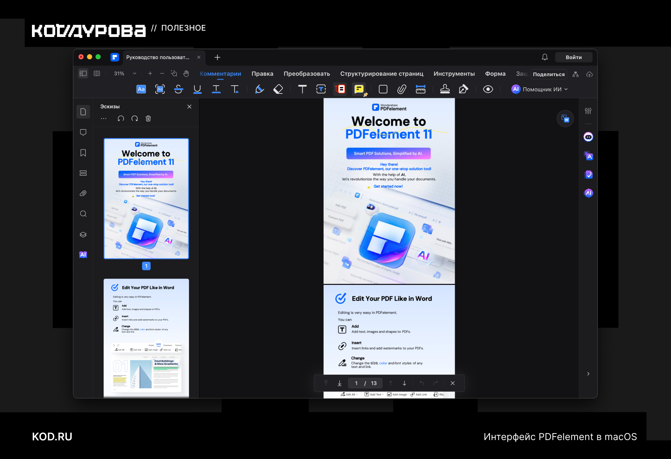The image size is (671, 459).
Task: Click the 31% zoom value field
Action: [119, 74]
